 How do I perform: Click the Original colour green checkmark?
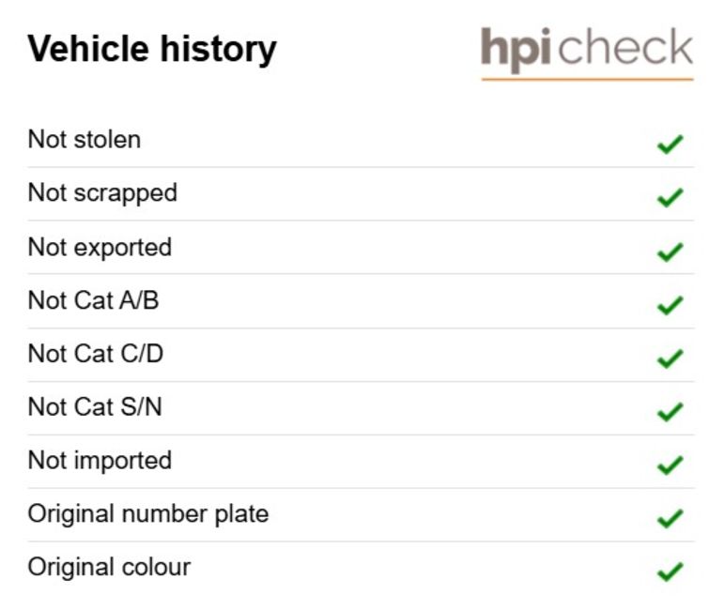[x=670, y=572]
